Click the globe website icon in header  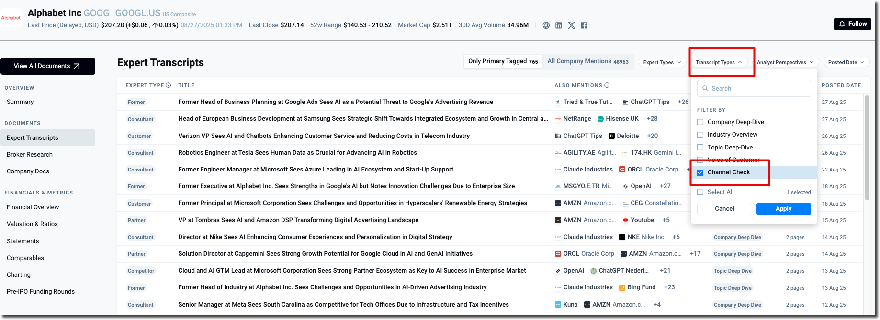click(546, 25)
